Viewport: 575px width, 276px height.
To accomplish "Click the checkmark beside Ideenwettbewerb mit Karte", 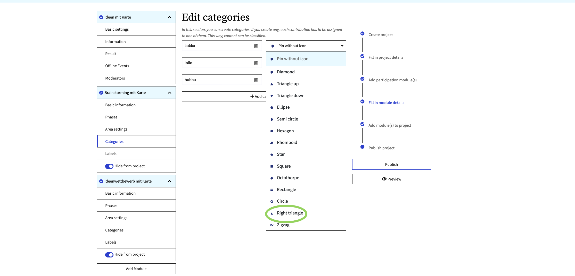I will pos(101,181).
